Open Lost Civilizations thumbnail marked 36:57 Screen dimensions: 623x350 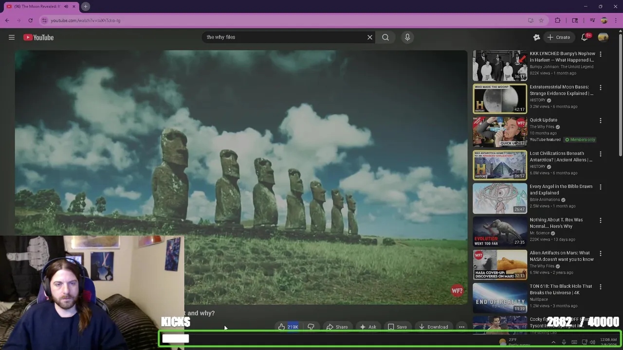[500, 165]
